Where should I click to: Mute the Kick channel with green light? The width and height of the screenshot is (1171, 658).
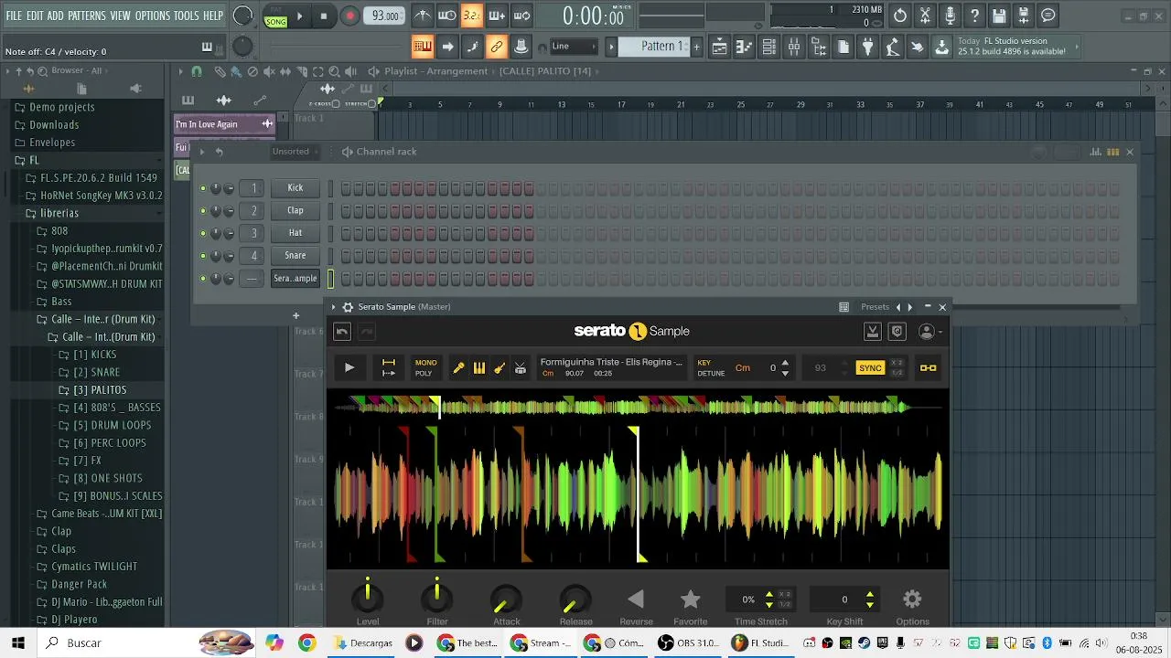203,188
